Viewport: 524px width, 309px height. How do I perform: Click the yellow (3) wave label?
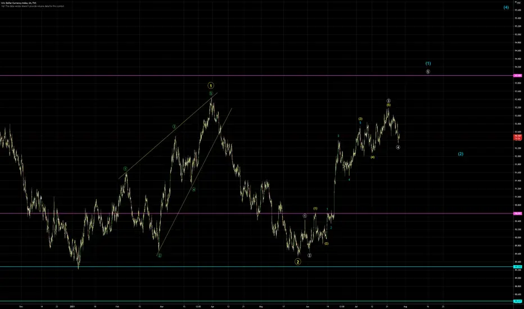coord(360,119)
